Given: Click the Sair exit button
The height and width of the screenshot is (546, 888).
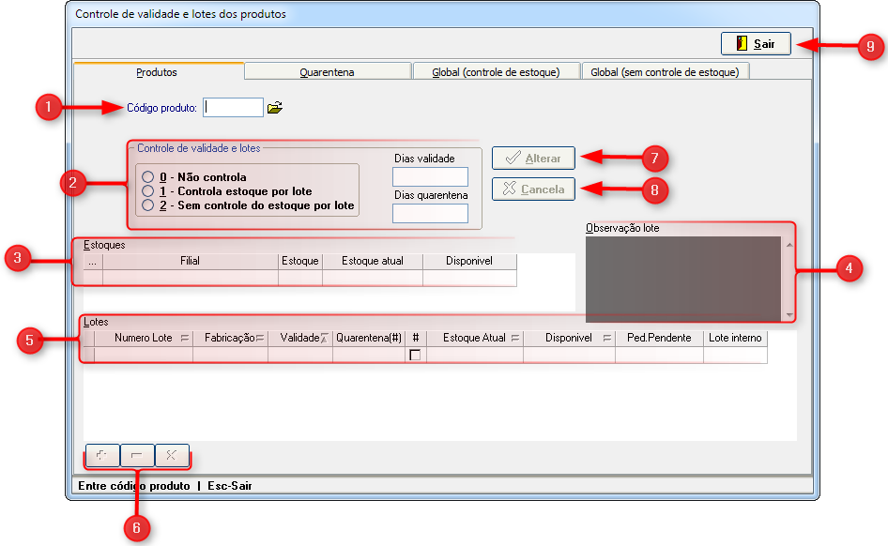Looking at the screenshot, I should [x=756, y=44].
